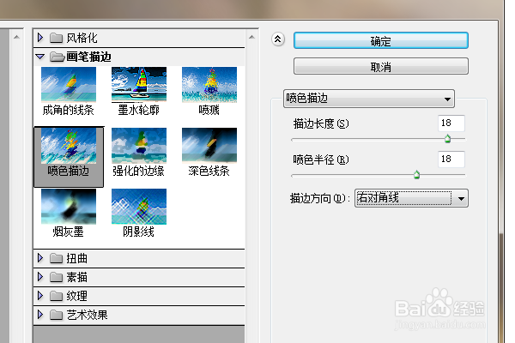Select the 烟灰墨 filter thumbnail
Screen dimensions: 515x343
click(x=69, y=207)
